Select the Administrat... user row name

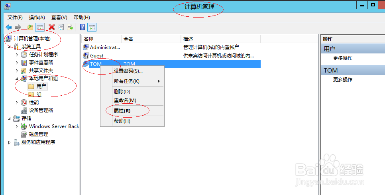tap(105, 47)
